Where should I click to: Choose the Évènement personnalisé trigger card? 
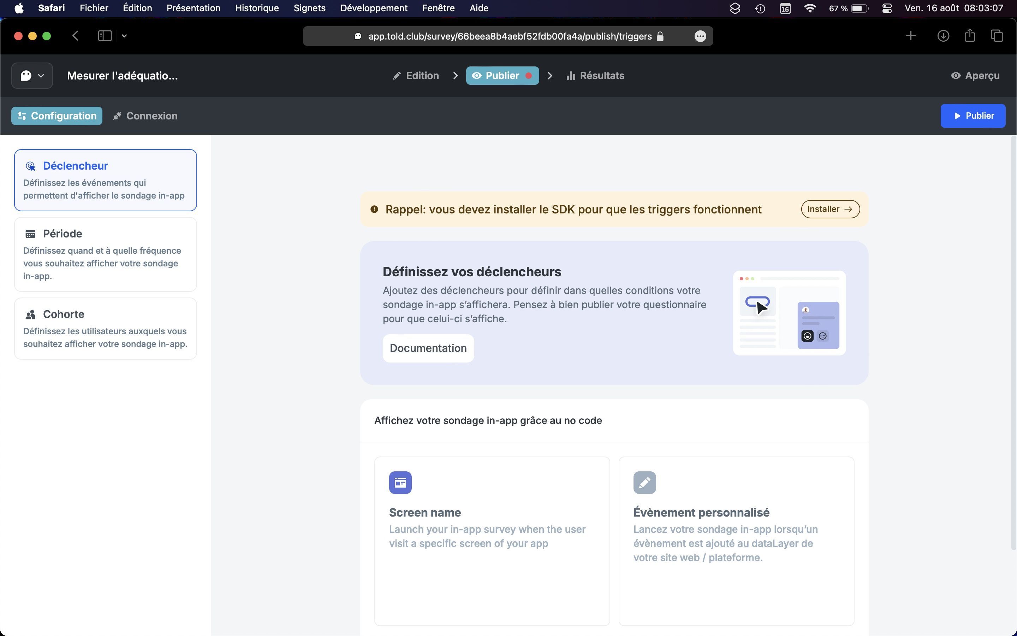pyautogui.click(x=736, y=541)
